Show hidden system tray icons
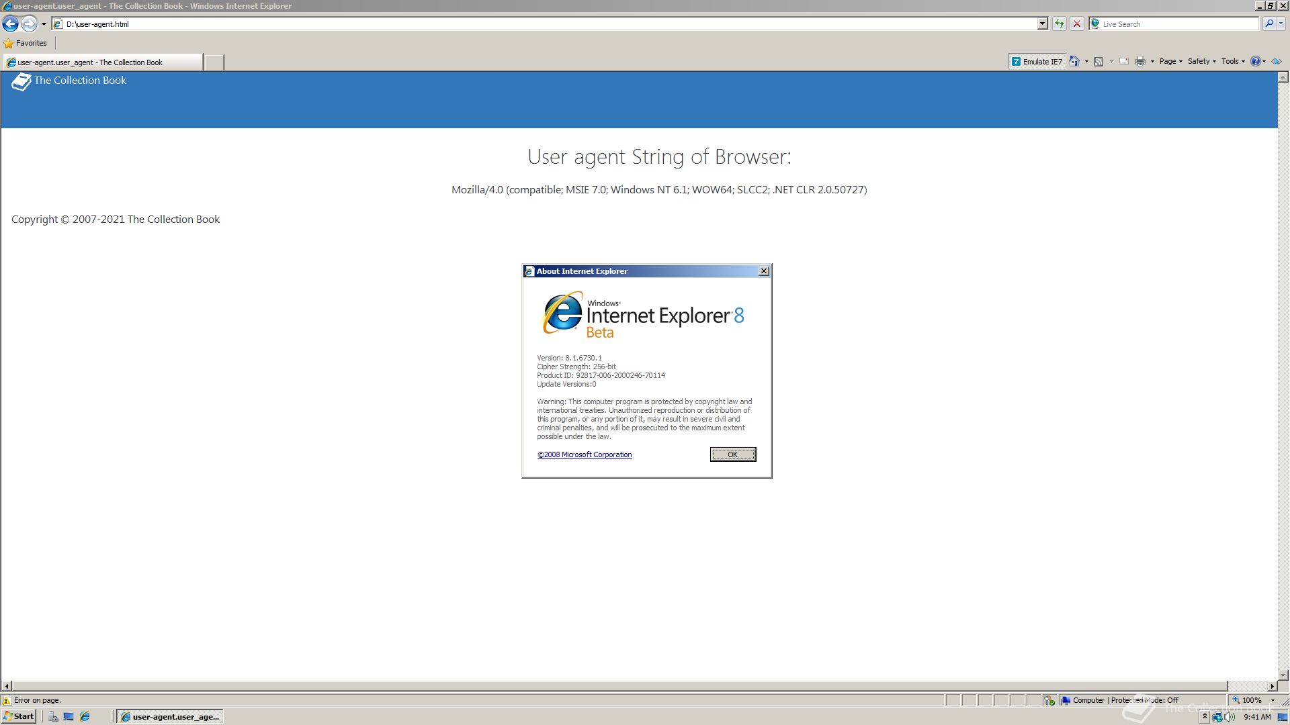Screen dimensions: 1290x725 click(x=1205, y=717)
